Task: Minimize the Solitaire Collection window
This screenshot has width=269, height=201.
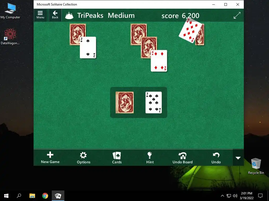Action: click(x=214, y=4)
